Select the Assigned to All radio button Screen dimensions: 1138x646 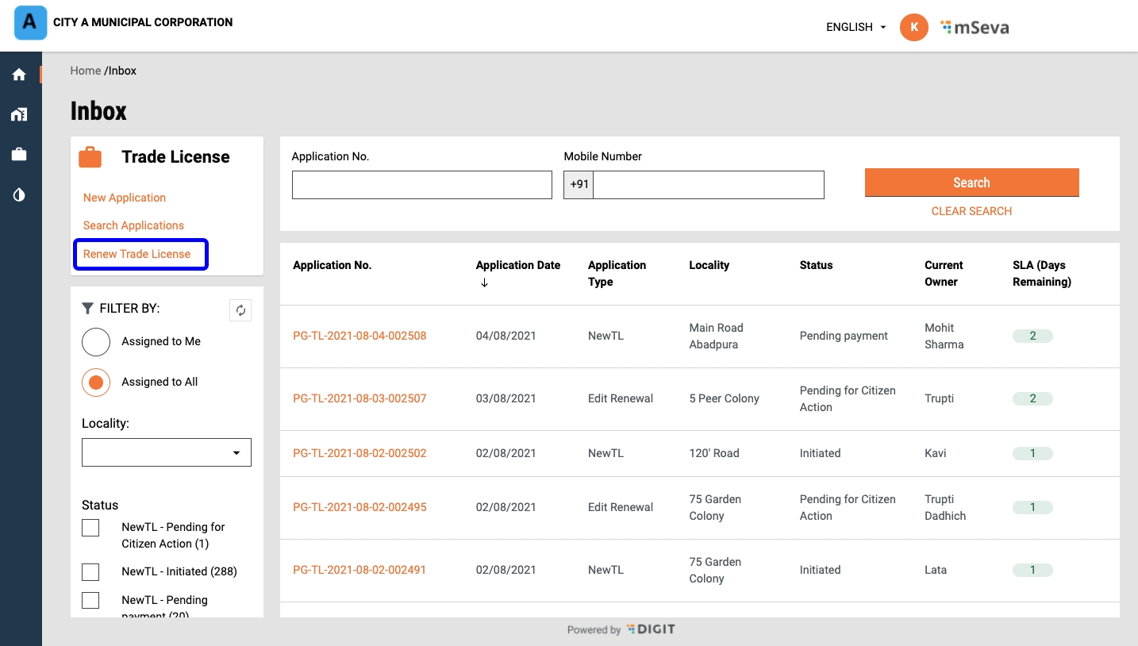[x=96, y=383]
